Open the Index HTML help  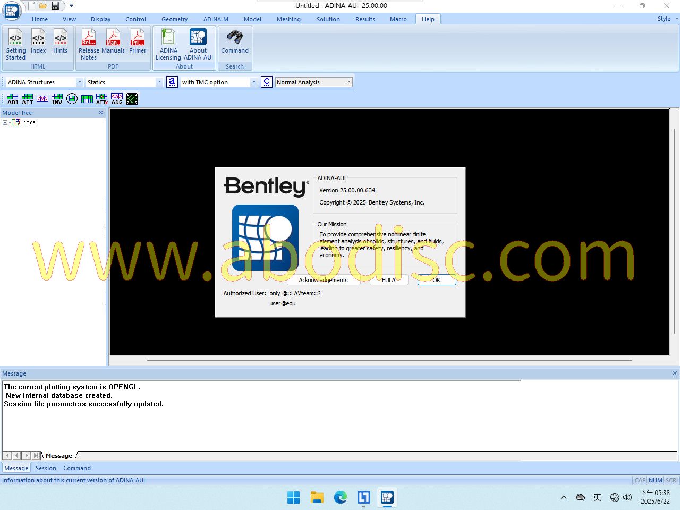pyautogui.click(x=38, y=41)
